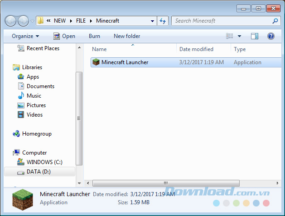Toggle the preview pane

tap(255, 36)
